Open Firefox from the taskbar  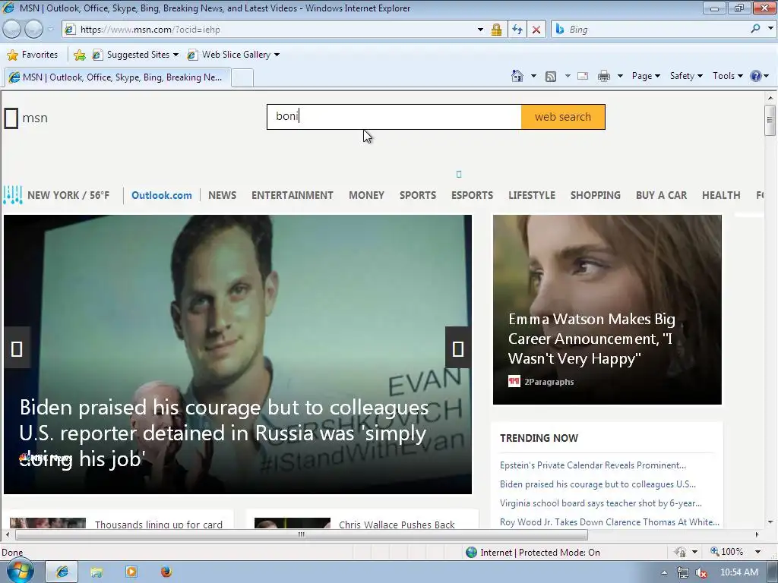tap(166, 572)
